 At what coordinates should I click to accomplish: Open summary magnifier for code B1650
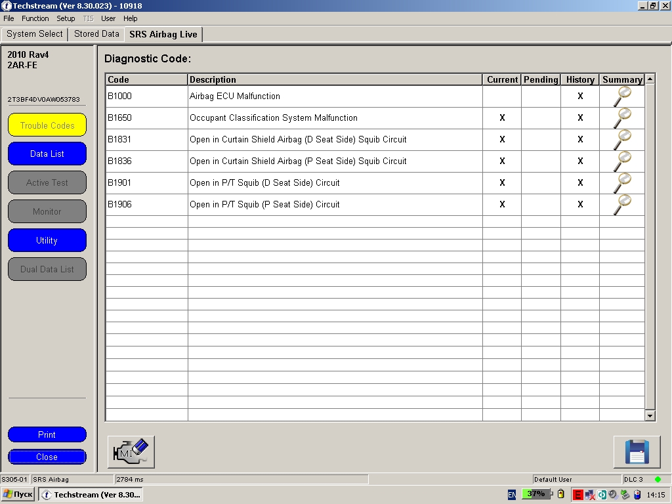pyautogui.click(x=622, y=118)
